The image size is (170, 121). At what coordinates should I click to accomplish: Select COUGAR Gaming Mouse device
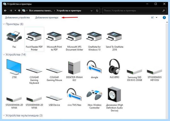(x=54, y=71)
